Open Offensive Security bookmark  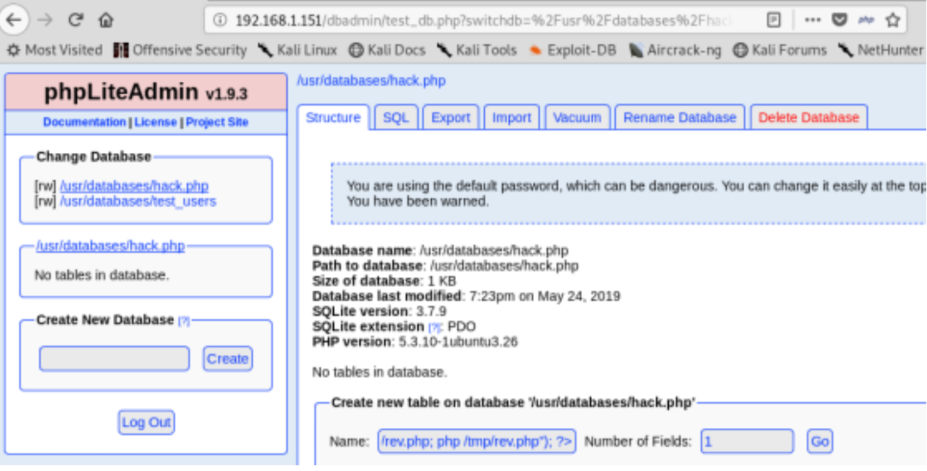180,51
